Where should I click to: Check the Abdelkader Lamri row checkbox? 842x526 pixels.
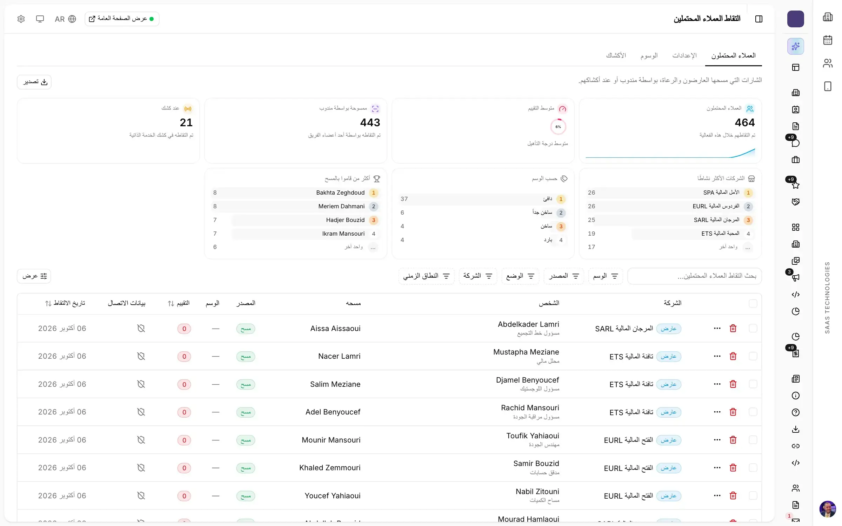pos(753,328)
